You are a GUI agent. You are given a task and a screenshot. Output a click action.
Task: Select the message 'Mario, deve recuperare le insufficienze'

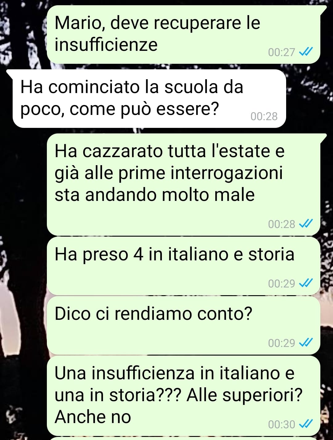tap(183, 35)
